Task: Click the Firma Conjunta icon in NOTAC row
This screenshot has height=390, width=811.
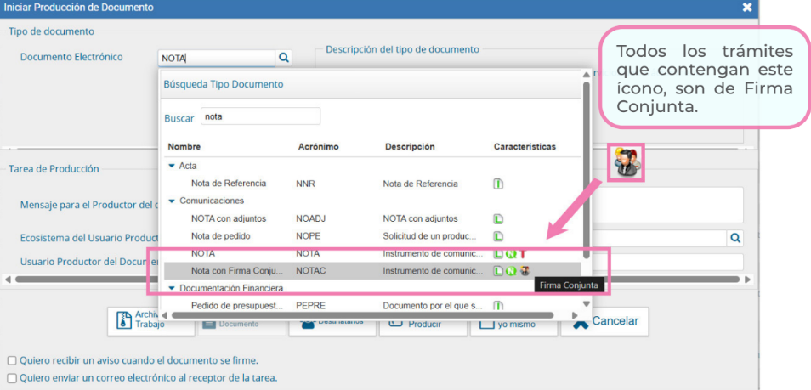Action: click(525, 271)
